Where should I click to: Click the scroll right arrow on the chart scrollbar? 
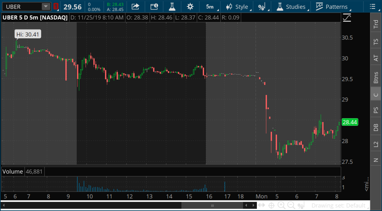coord(253,205)
